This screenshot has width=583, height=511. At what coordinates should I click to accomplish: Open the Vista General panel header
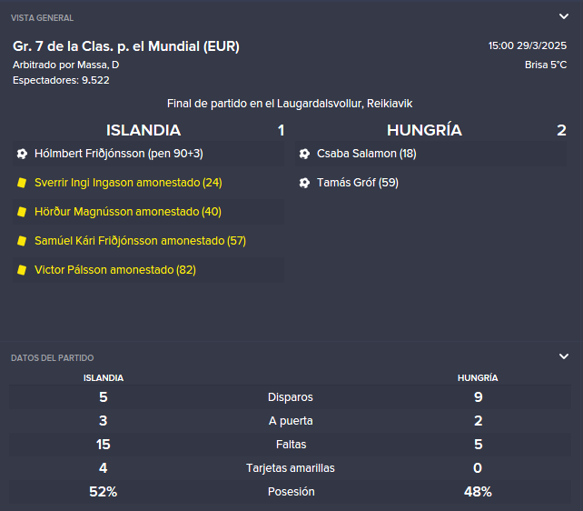click(42, 18)
